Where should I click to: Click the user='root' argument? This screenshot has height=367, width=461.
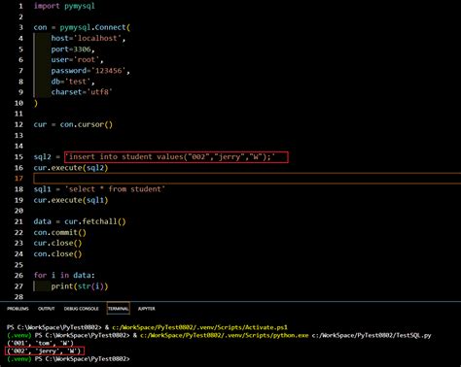(77, 60)
